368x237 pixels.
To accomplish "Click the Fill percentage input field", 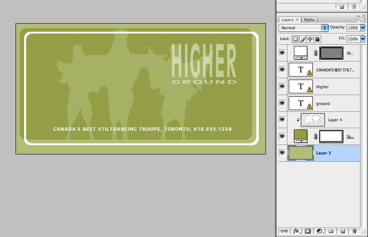I will click(353, 39).
